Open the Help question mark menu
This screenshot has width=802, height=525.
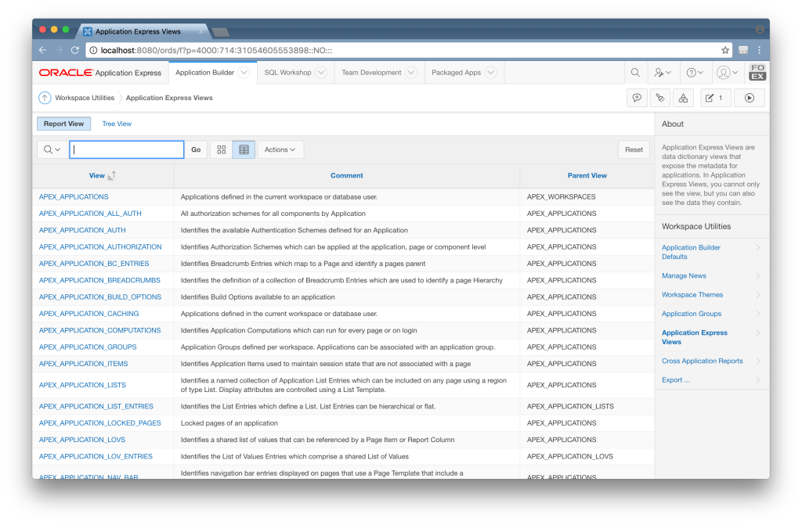point(695,73)
